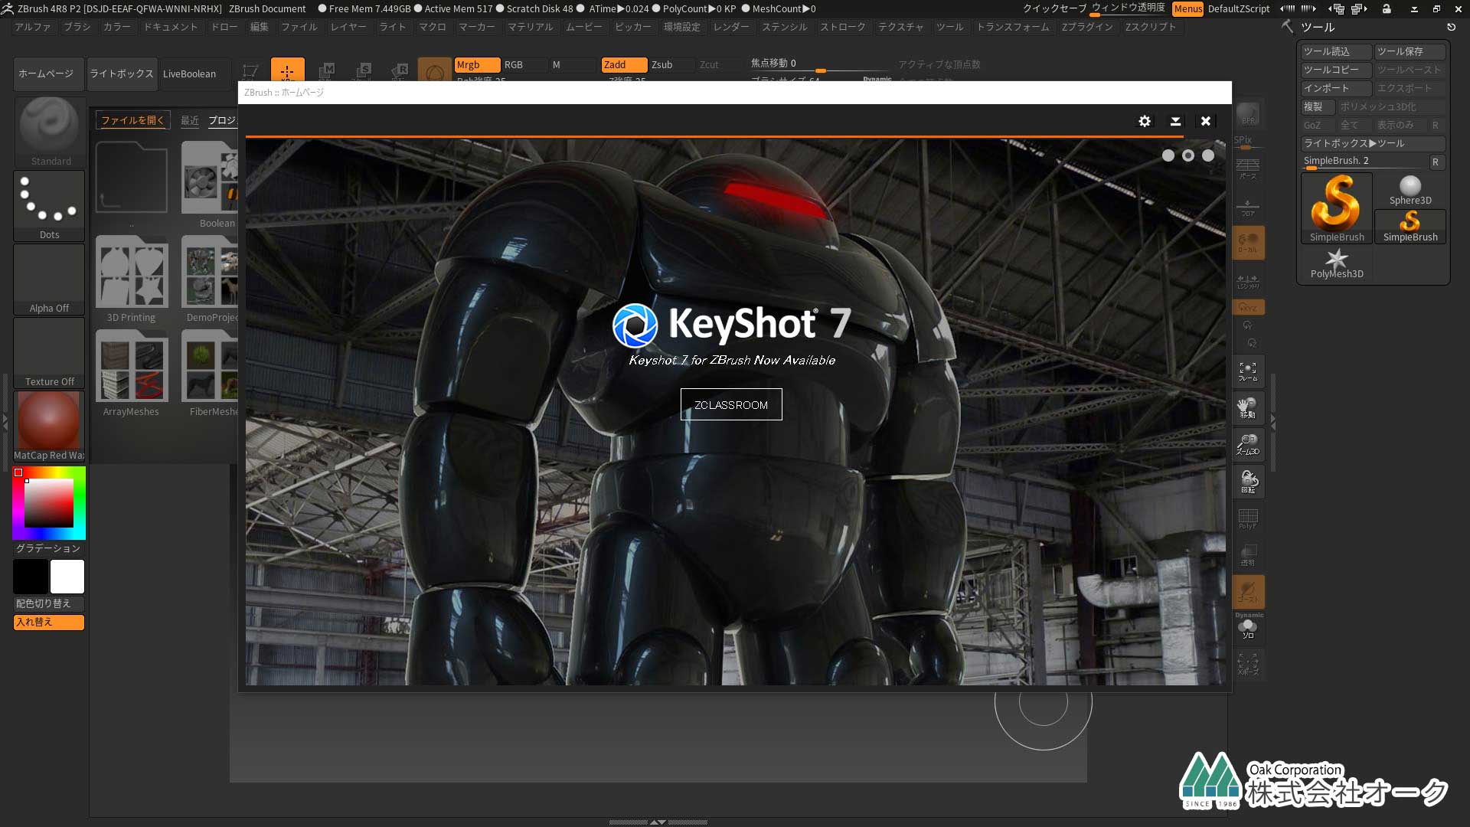This screenshot has height=827, width=1470.
Task: Select the second slideshow dot indicator
Action: [x=1187, y=155]
